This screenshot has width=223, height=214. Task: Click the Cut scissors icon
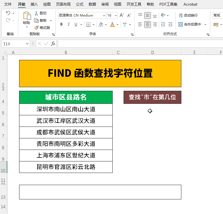click(x=36, y=13)
